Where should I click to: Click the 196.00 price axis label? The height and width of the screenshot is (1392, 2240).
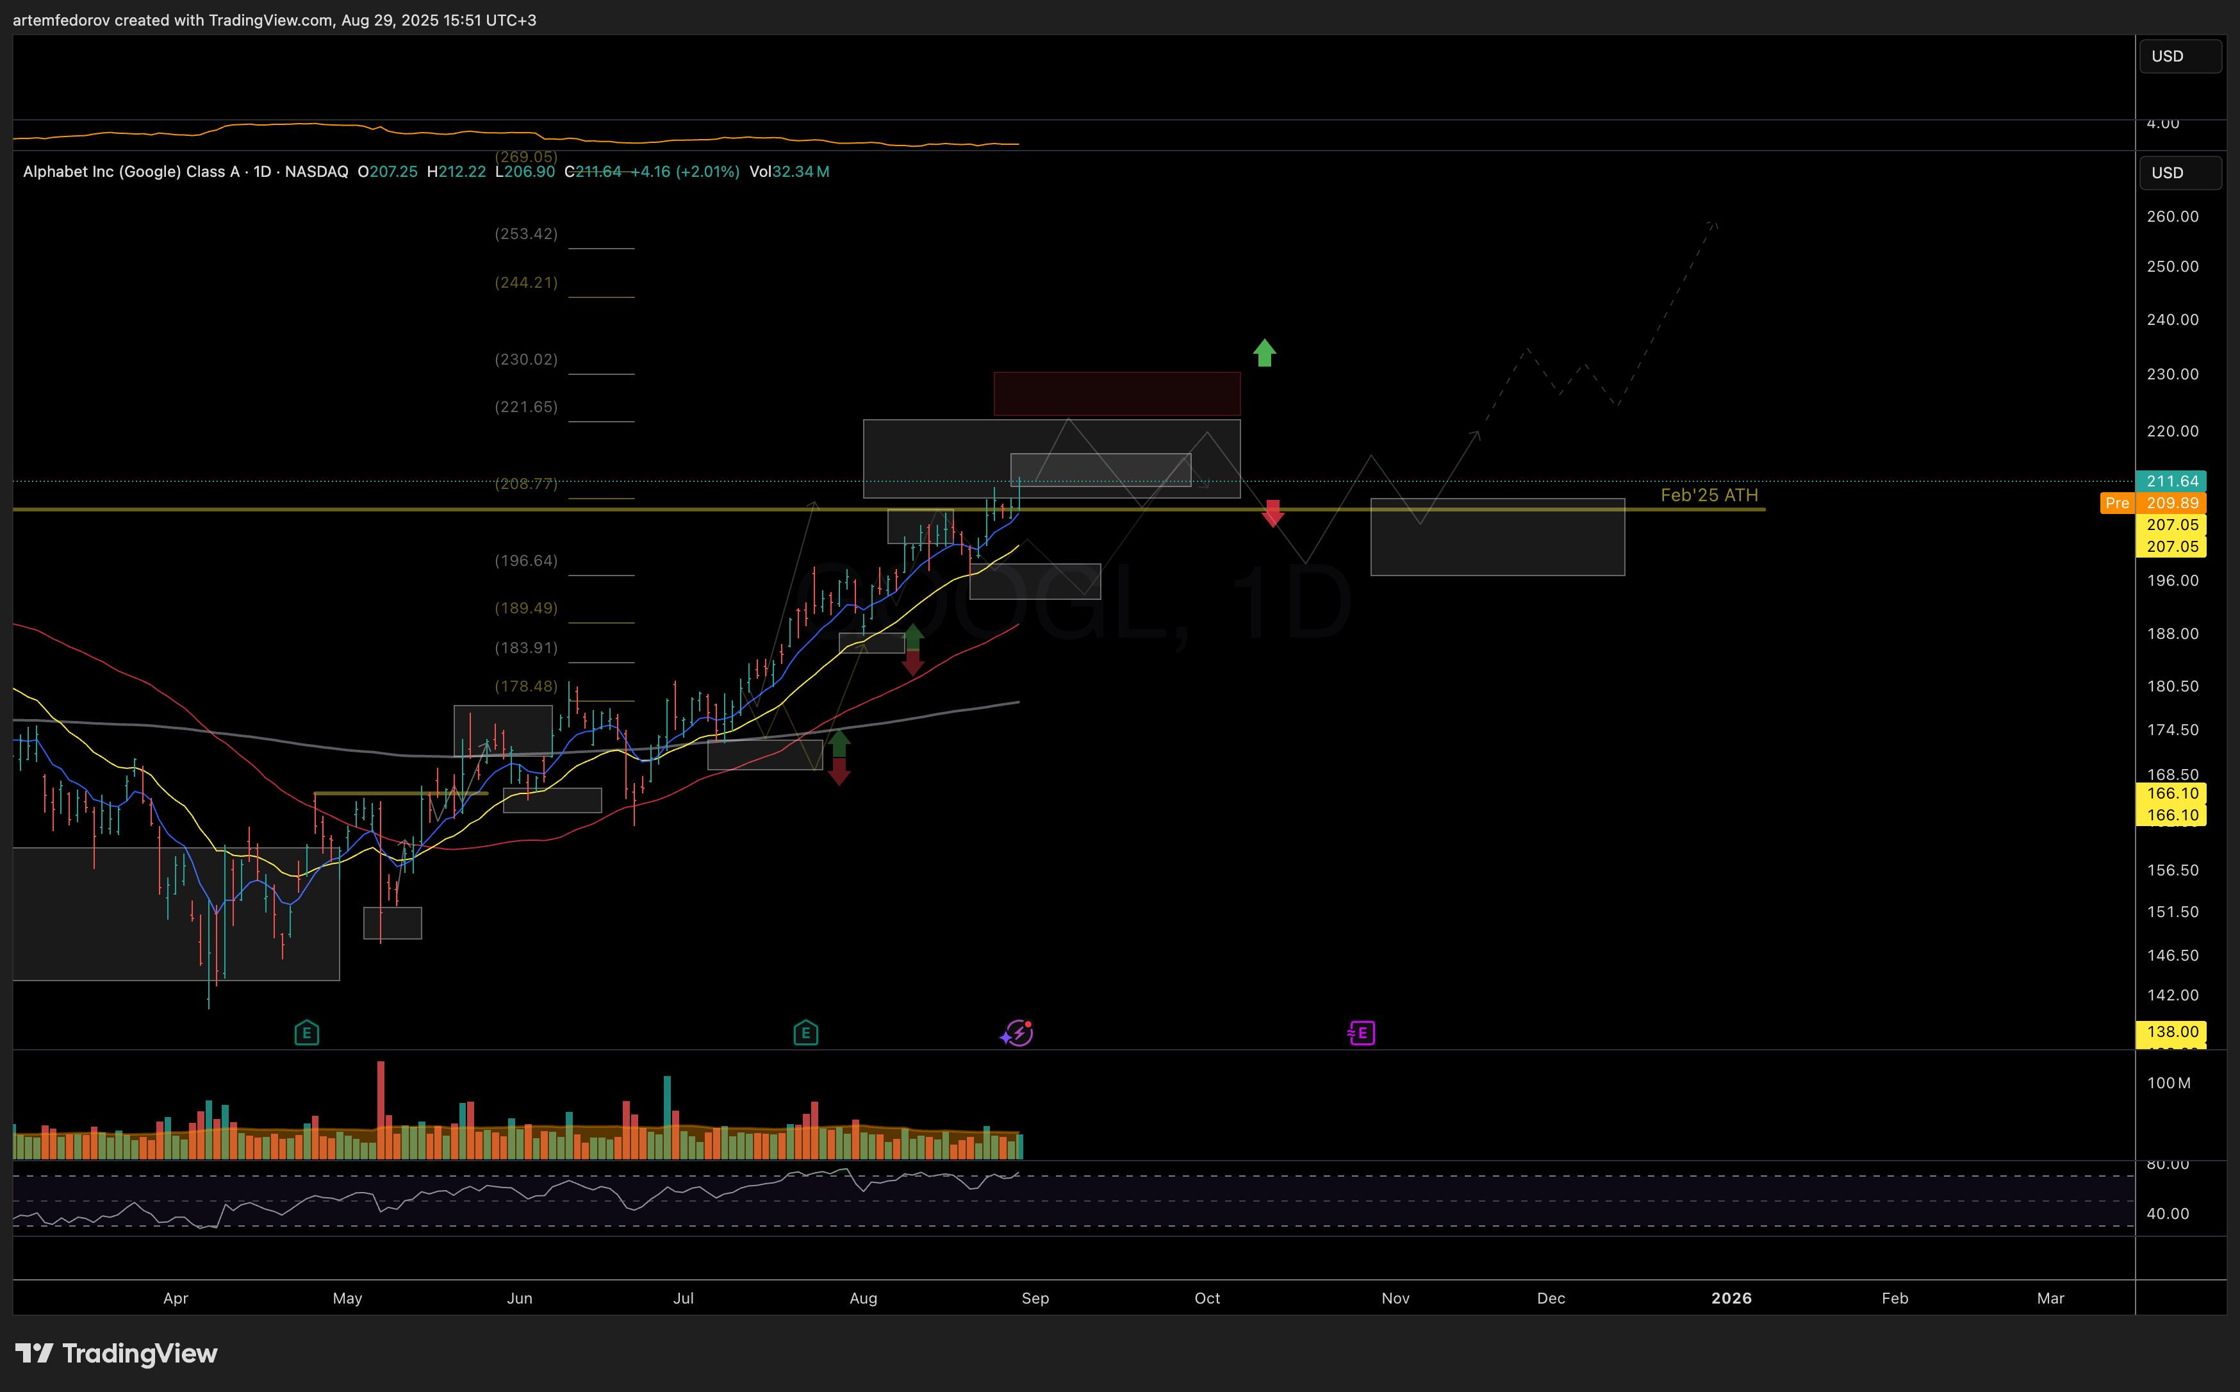click(2173, 580)
